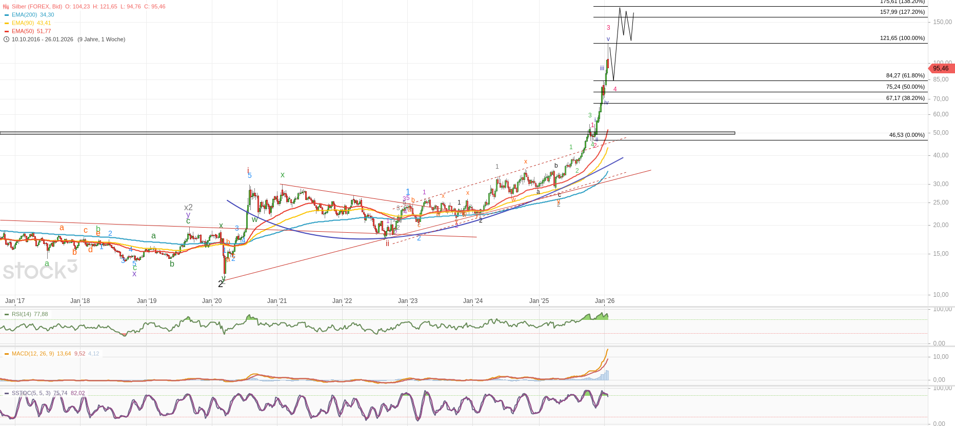Select the RSI(14) indicator label
The width and height of the screenshot is (955, 426).
pos(22,314)
